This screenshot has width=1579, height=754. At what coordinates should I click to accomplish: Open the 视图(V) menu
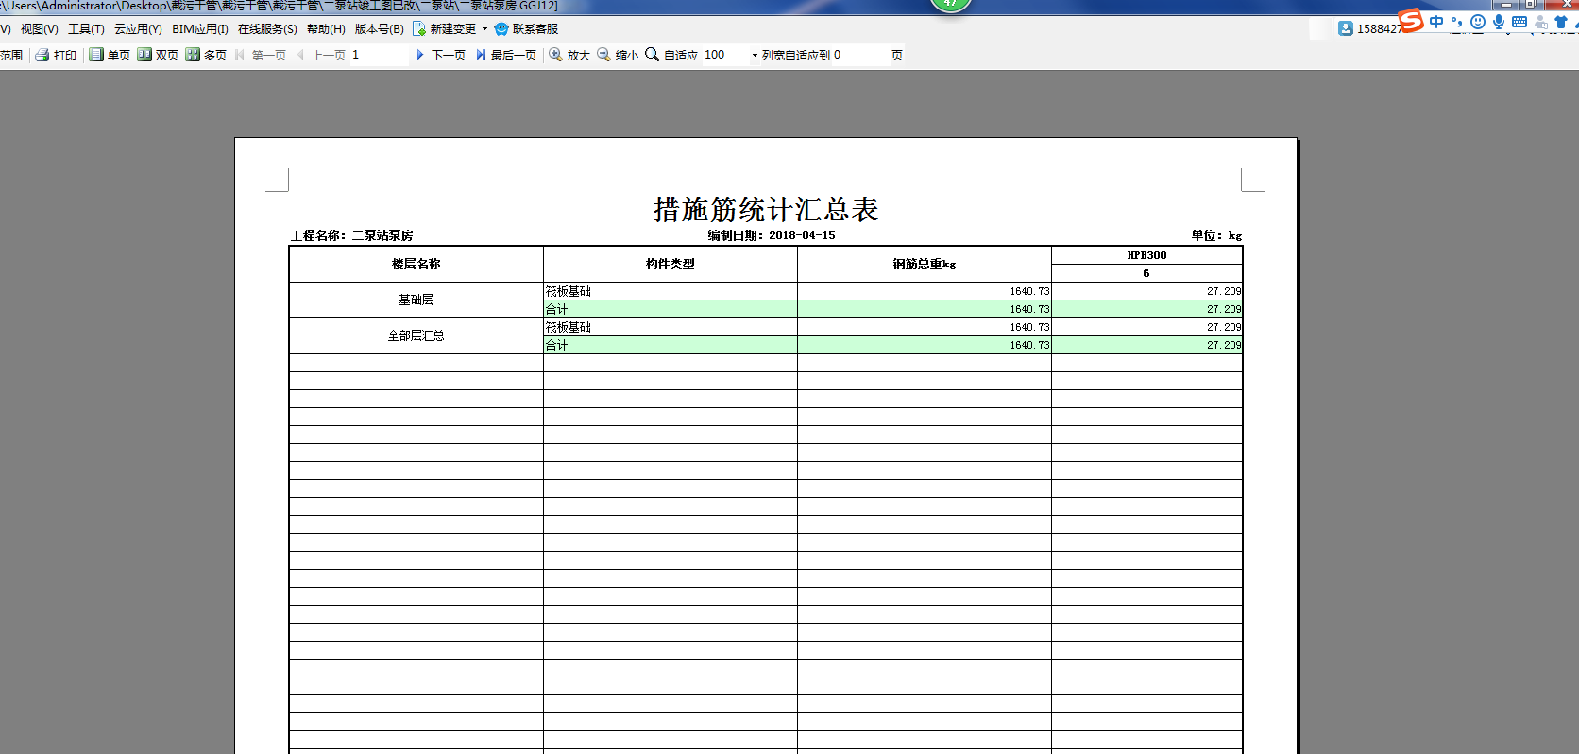[x=40, y=29]
